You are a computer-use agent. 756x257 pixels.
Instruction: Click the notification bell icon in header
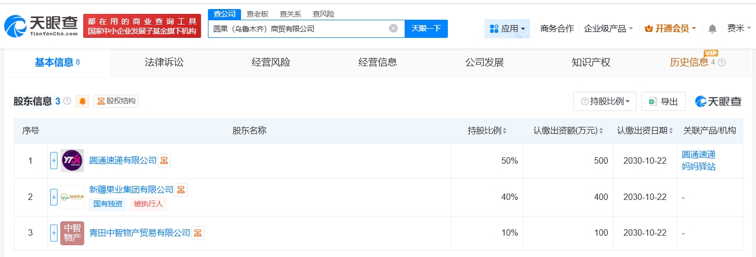pos(712,29)
